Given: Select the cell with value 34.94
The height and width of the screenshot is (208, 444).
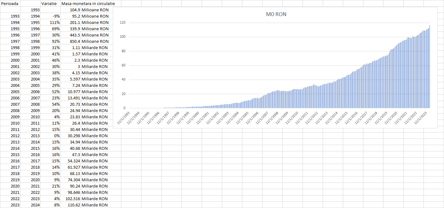Looking at the screenshot, I should pos(71,142).
